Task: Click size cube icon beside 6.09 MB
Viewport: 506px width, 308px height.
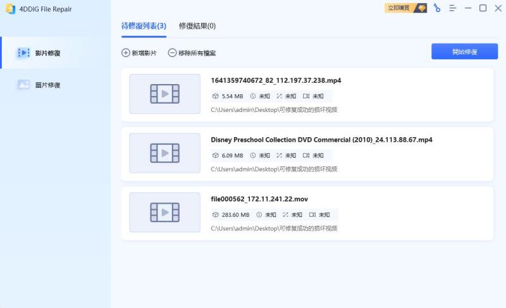Action: coord(215,156)
